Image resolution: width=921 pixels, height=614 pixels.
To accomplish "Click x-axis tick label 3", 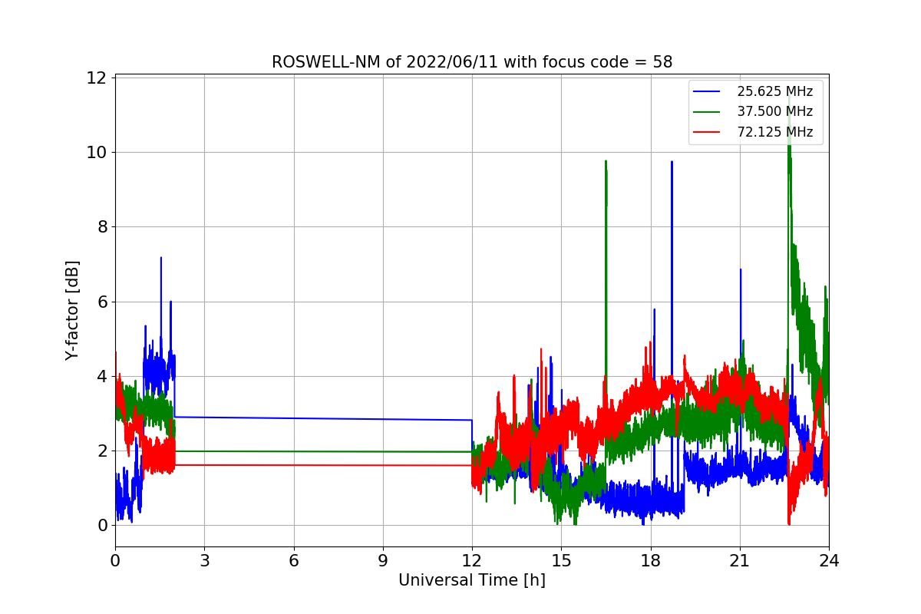I will (x=204, y=560).
